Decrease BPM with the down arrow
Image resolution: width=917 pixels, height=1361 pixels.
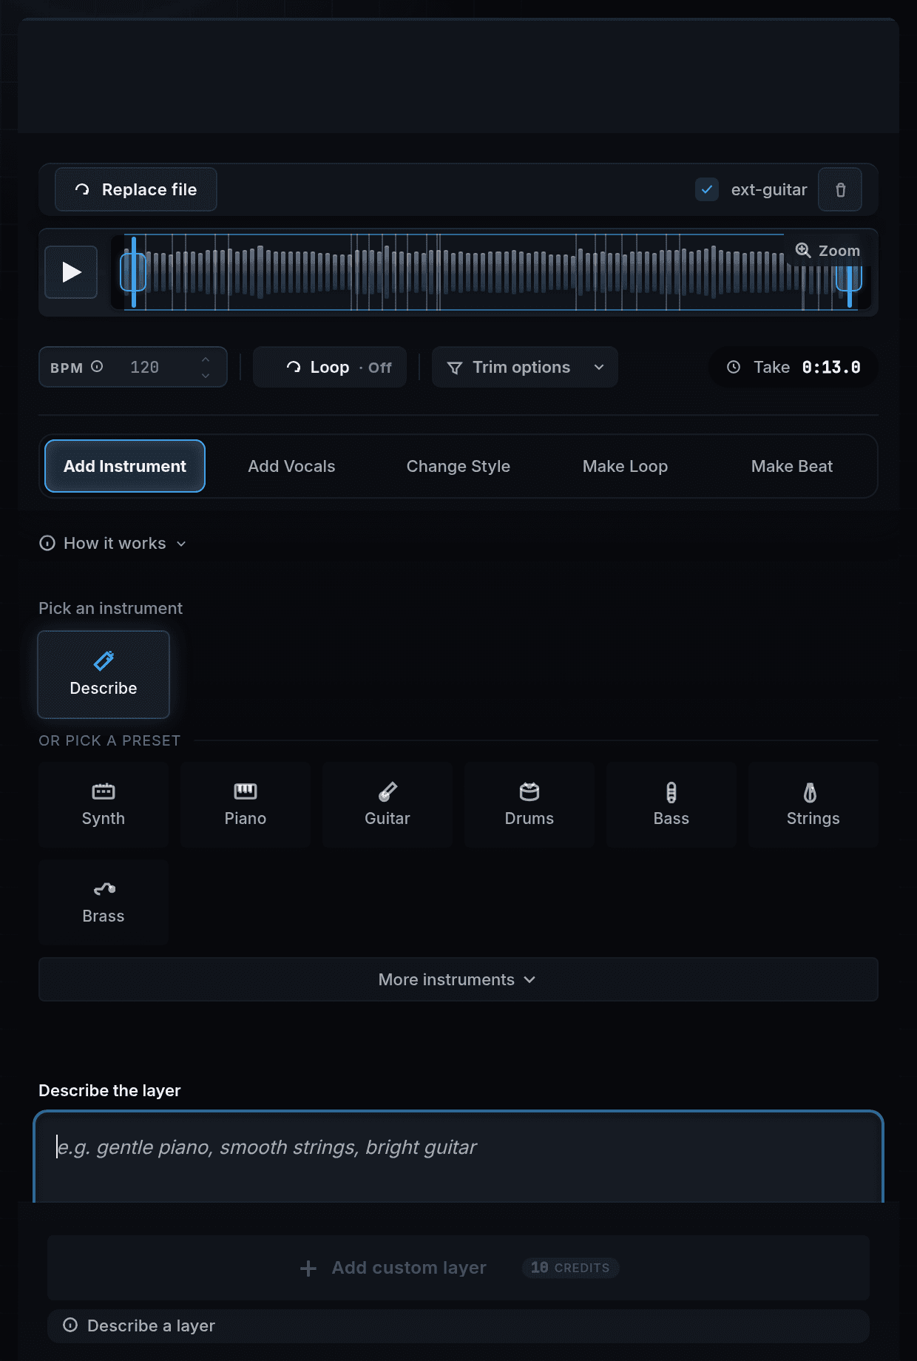pos(206,376)
